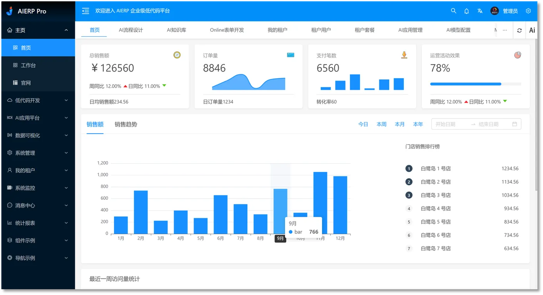Switch to the AI流程设计 tab
This screenshot has width=543, height=295.
(x=131, y=30)
